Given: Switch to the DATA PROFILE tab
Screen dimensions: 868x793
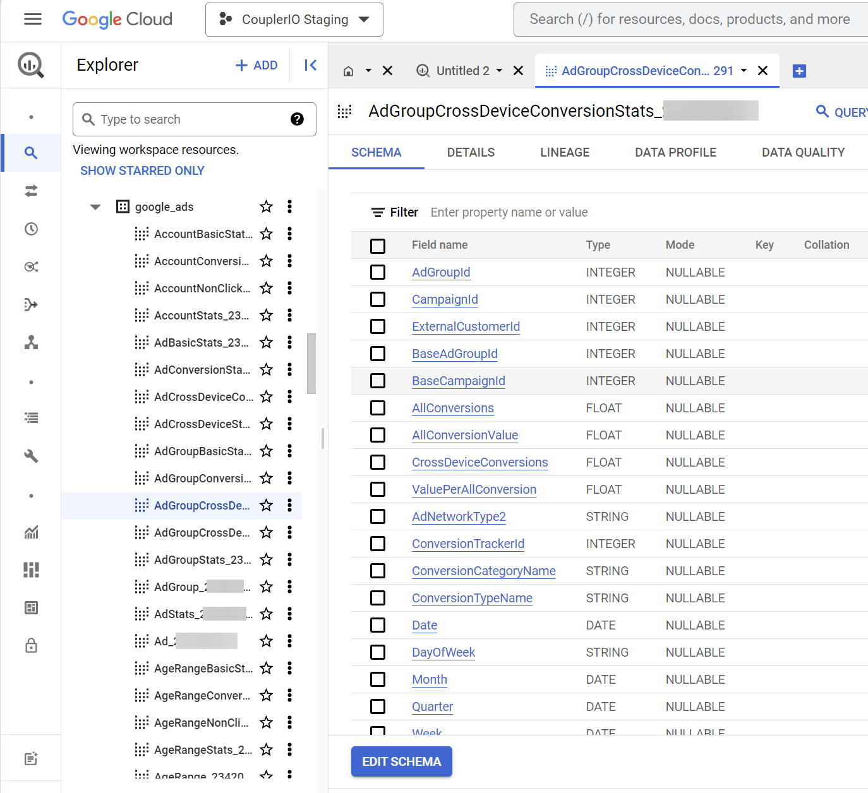Looking at the screenshot, I should [675, 152].
